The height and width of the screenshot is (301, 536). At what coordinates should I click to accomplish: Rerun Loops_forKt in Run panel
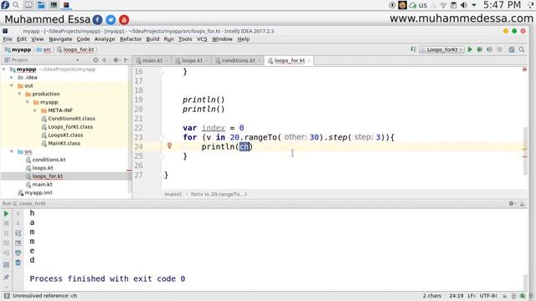point(6,214)
